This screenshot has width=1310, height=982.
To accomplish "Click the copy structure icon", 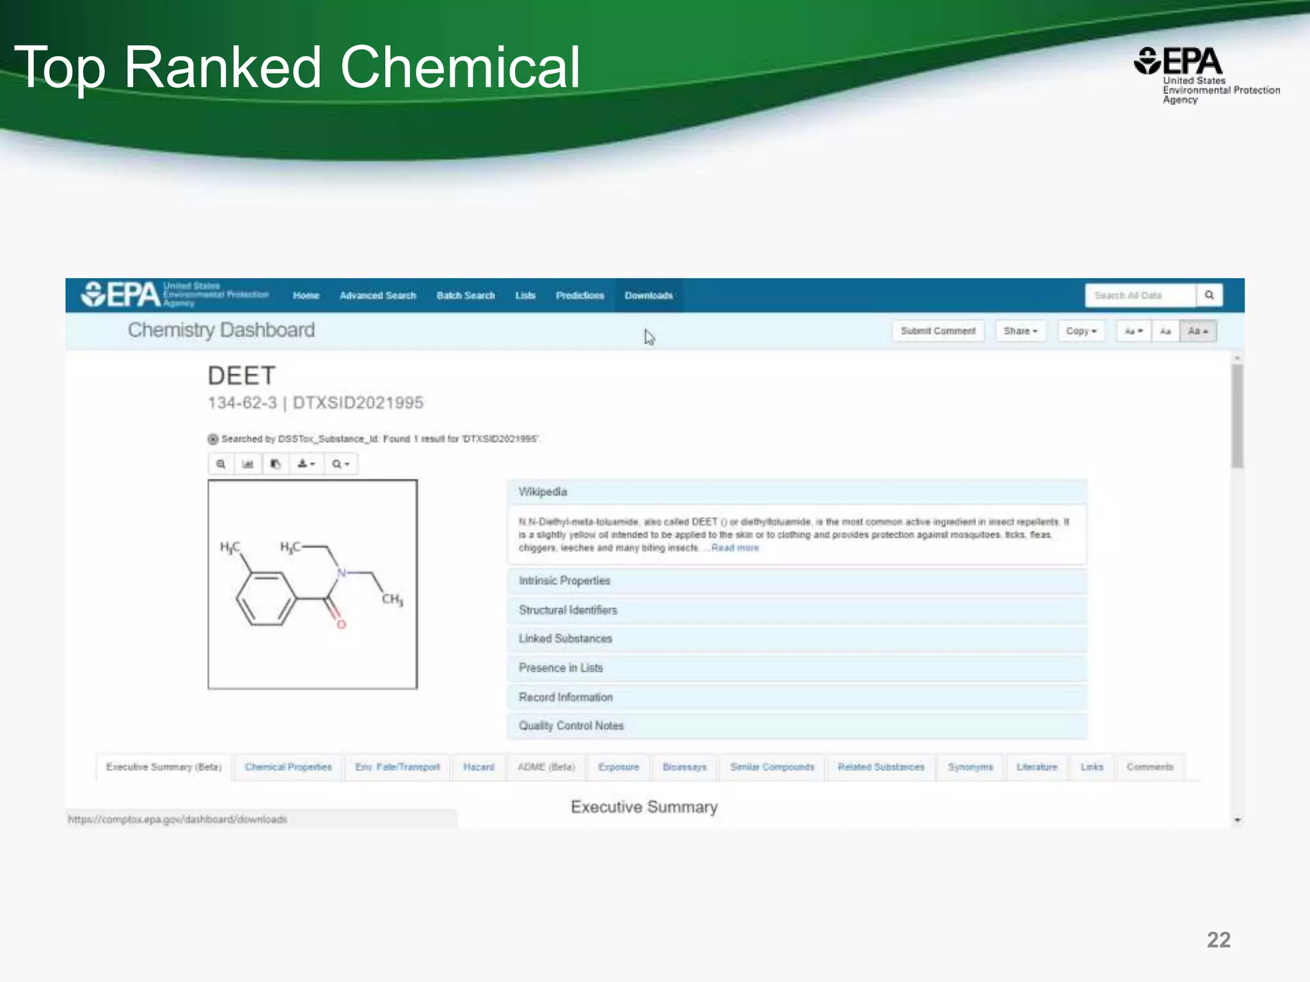I will click(276, 464).
